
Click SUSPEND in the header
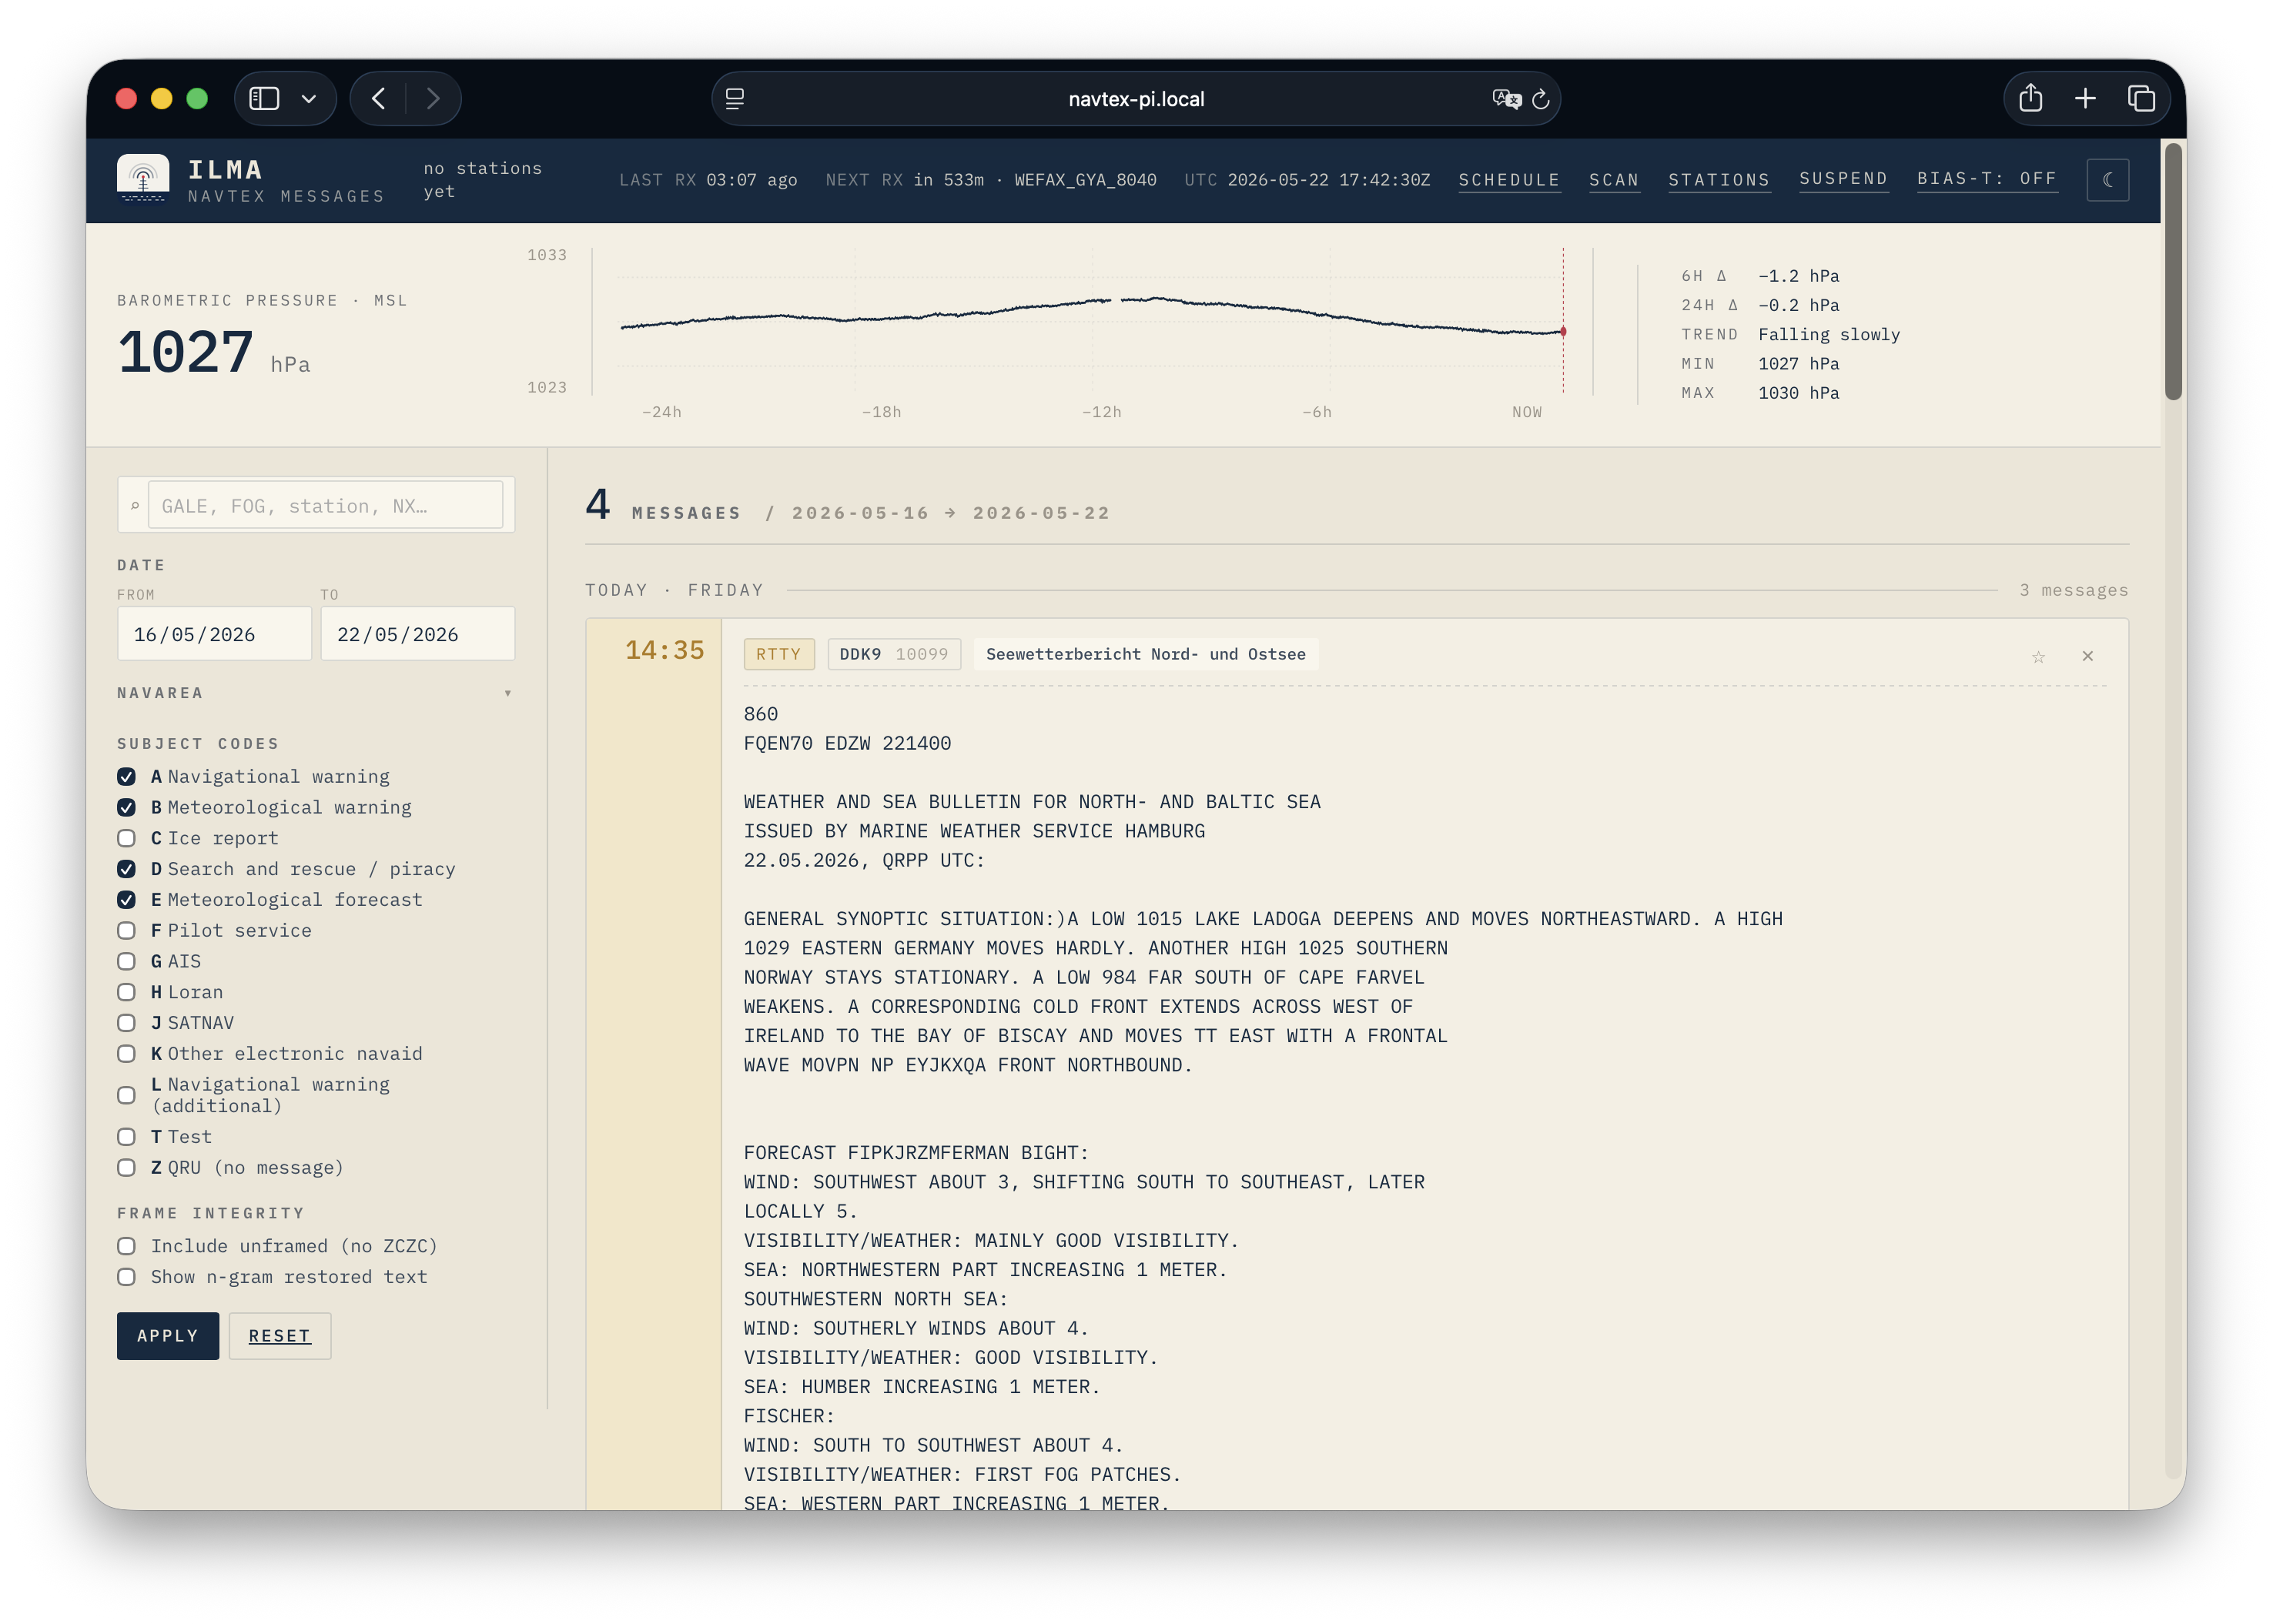[1843, 179]
